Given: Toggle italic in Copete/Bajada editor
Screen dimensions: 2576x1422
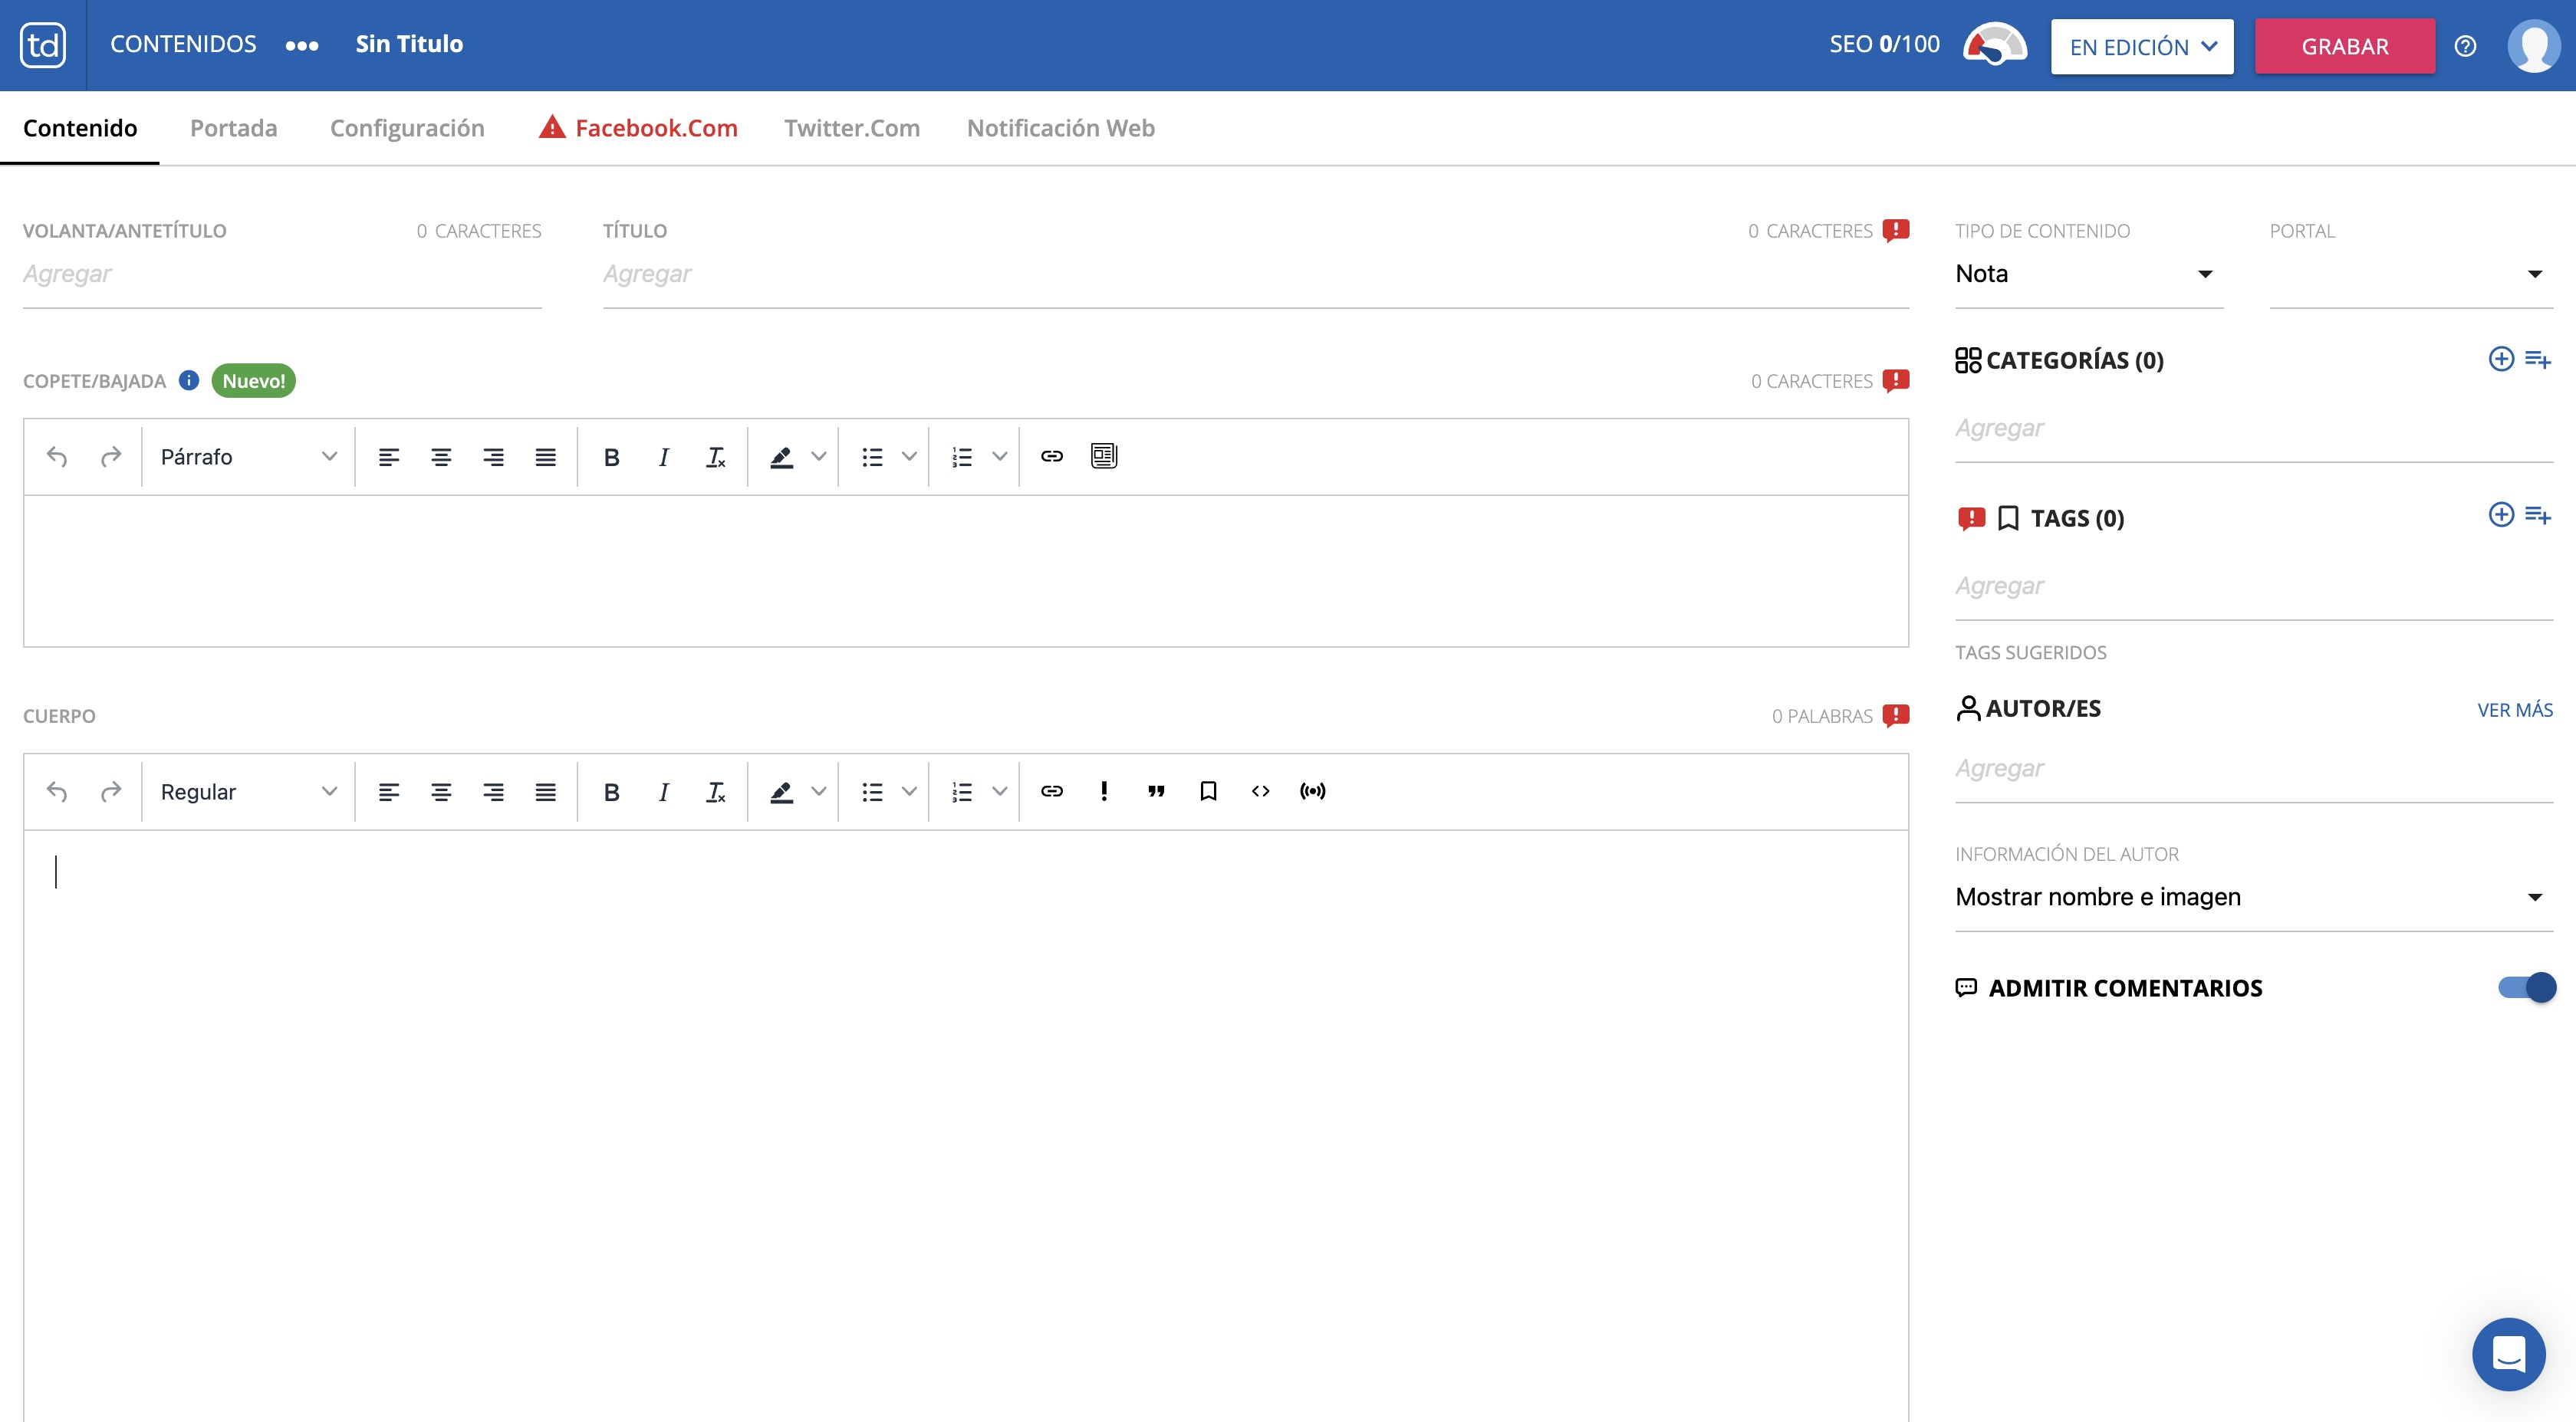Looking at the screenshot, I should click(x=663, y=458).
